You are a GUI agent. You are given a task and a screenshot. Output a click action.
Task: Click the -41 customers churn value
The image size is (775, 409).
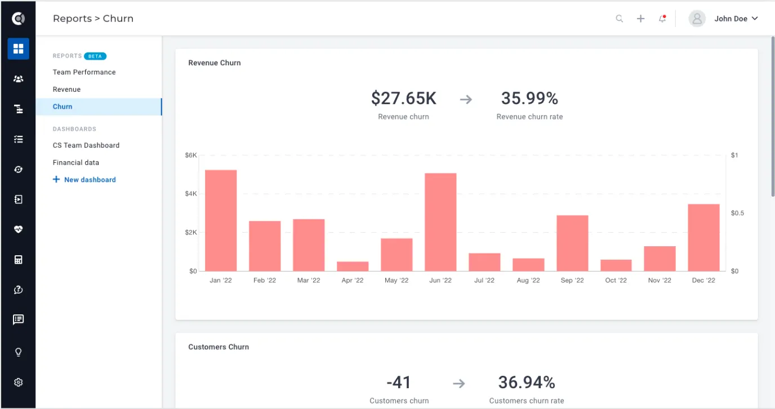pyautogui.click(x=399, y=383)
